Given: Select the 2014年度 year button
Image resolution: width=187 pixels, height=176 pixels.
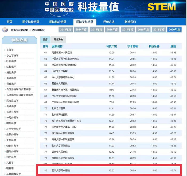Looking at the screenshot, I should [x=81, y=30].
